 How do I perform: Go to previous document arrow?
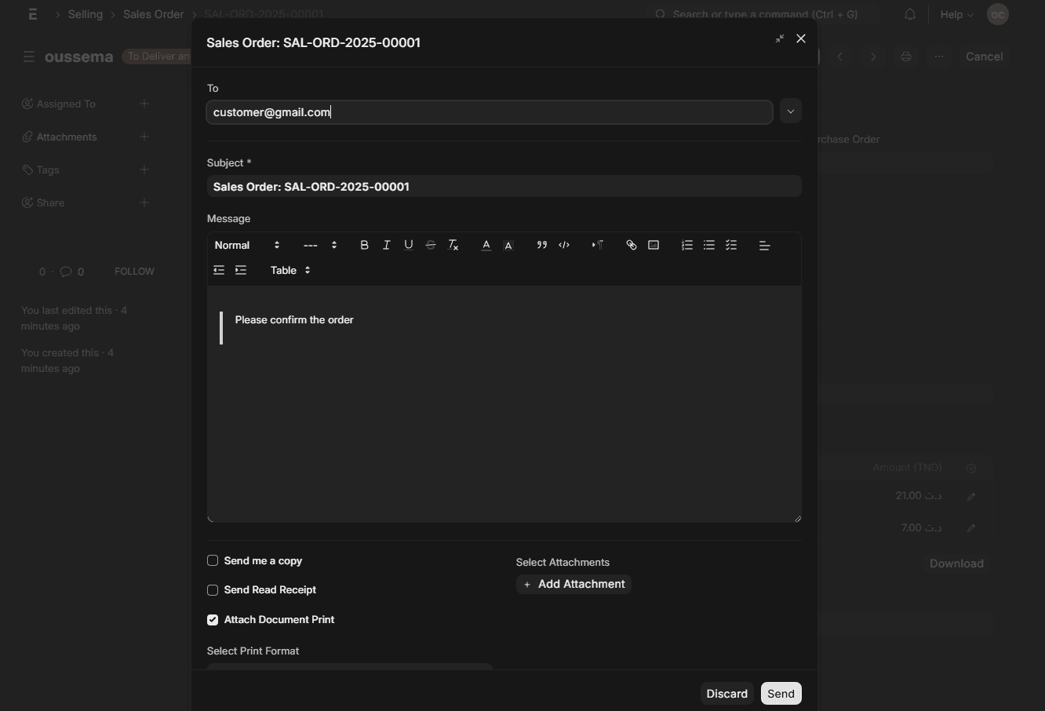pyautogui.click(x=840, y=57)
